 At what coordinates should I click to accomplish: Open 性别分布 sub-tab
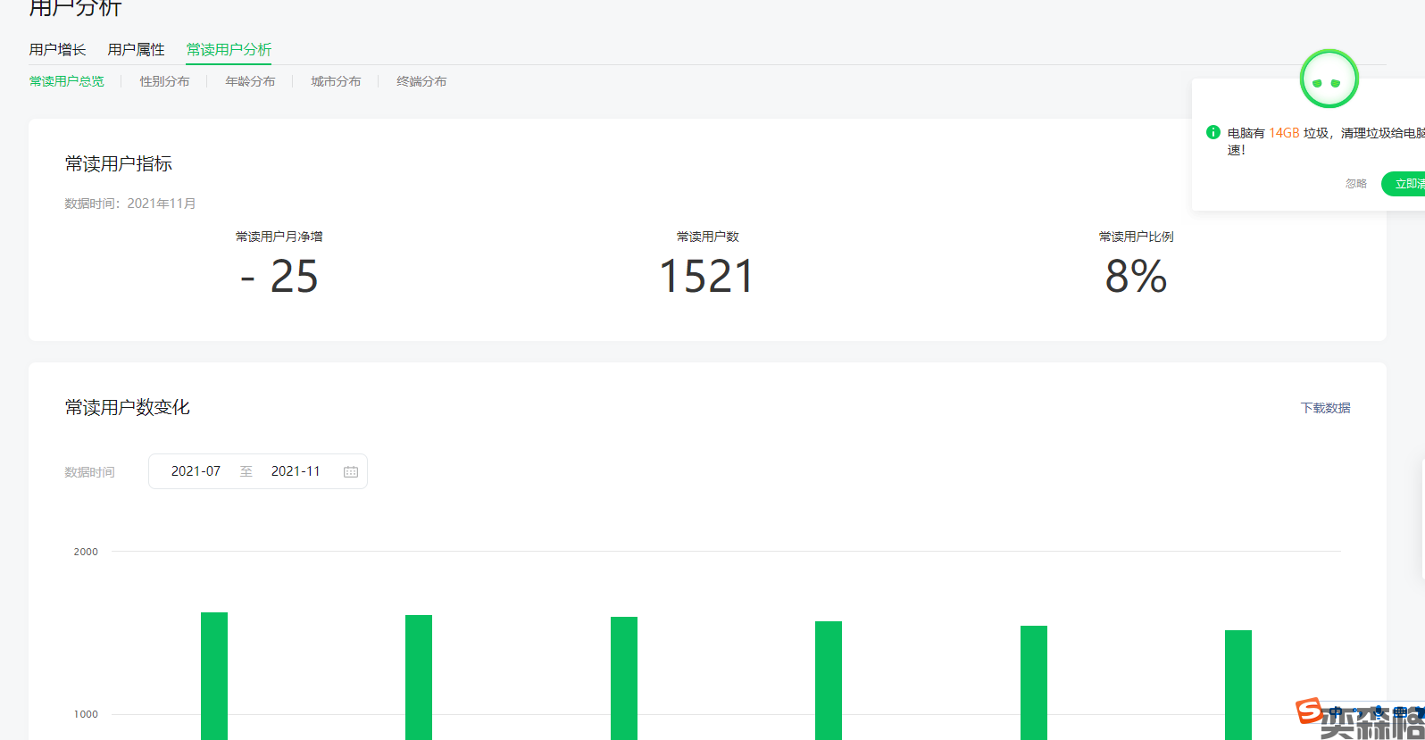click(x=164, y=81)
